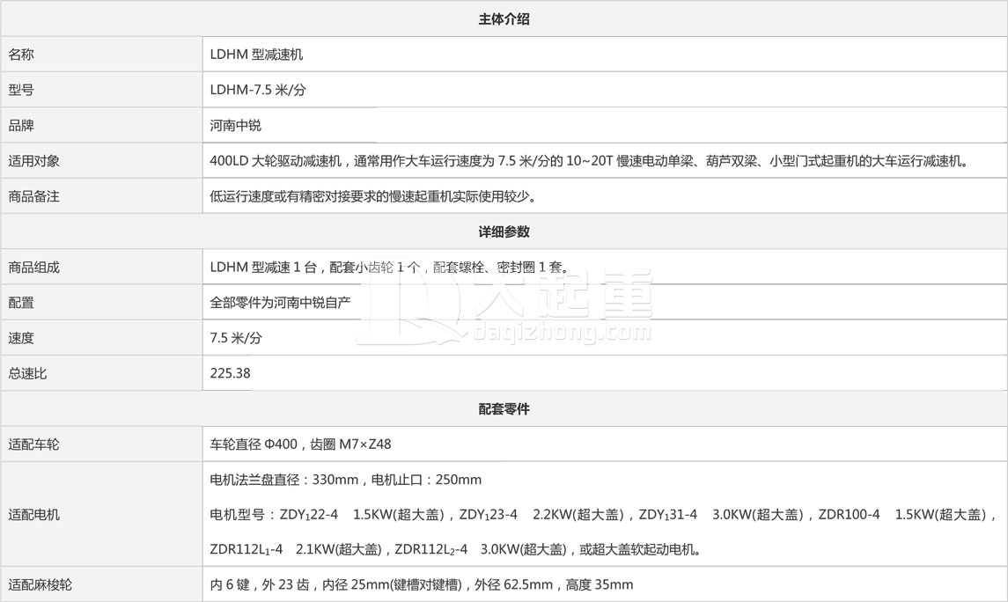Select the 适配车轮 label cell
The height and width of the screenshot is (602, 1008).
101,444
